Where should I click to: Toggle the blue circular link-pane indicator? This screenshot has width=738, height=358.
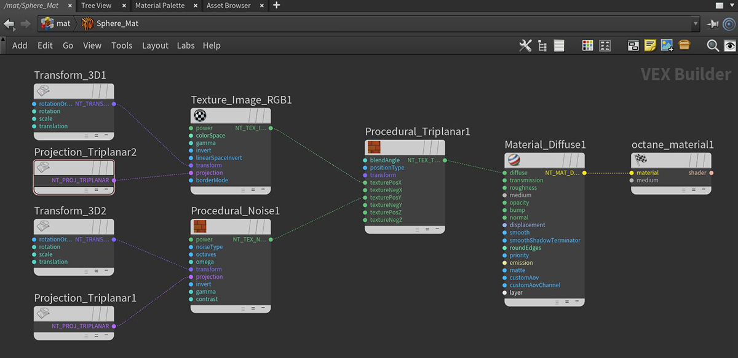point(729,24)
